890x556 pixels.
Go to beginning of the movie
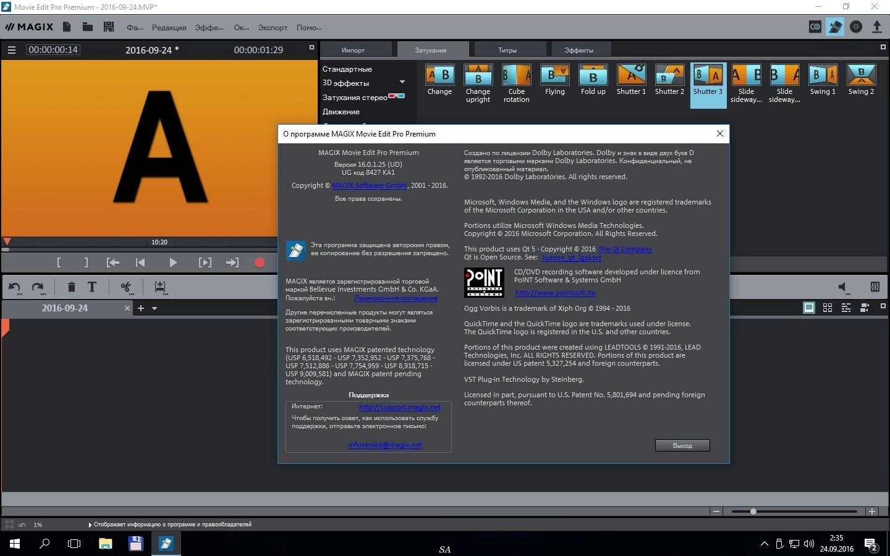click(140, 263)
